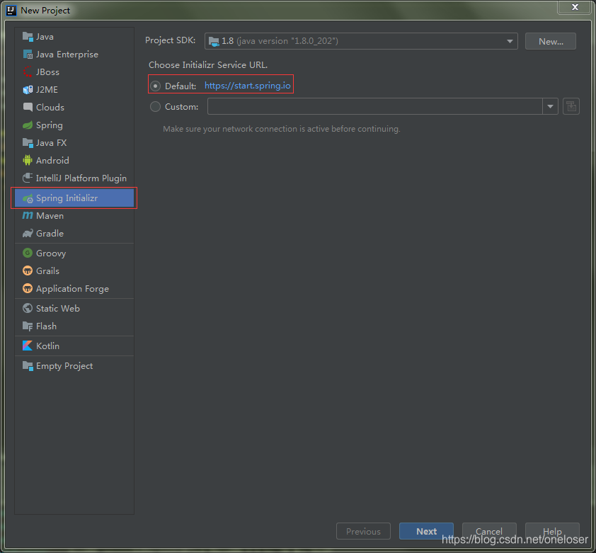Image resolution: width=596 pixels, height=553 pixels.
Task: Choose Kotlin project type
Action: (74, 346)
